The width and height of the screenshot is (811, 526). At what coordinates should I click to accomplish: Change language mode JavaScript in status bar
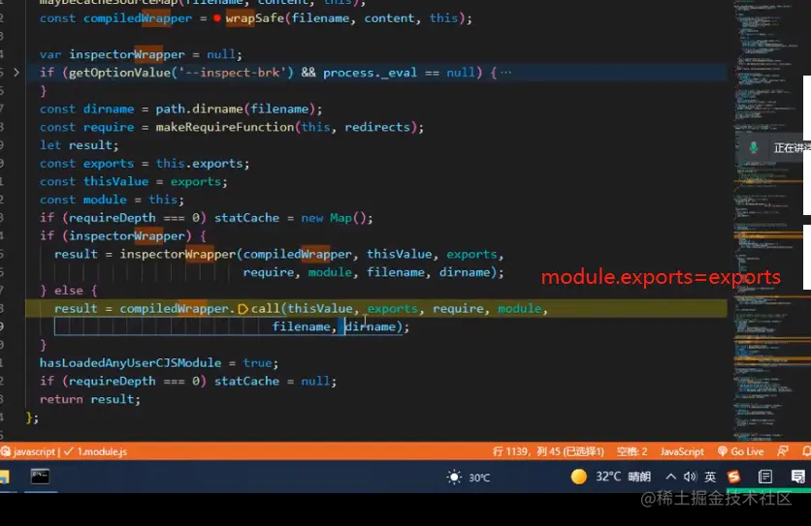[682, 451]
